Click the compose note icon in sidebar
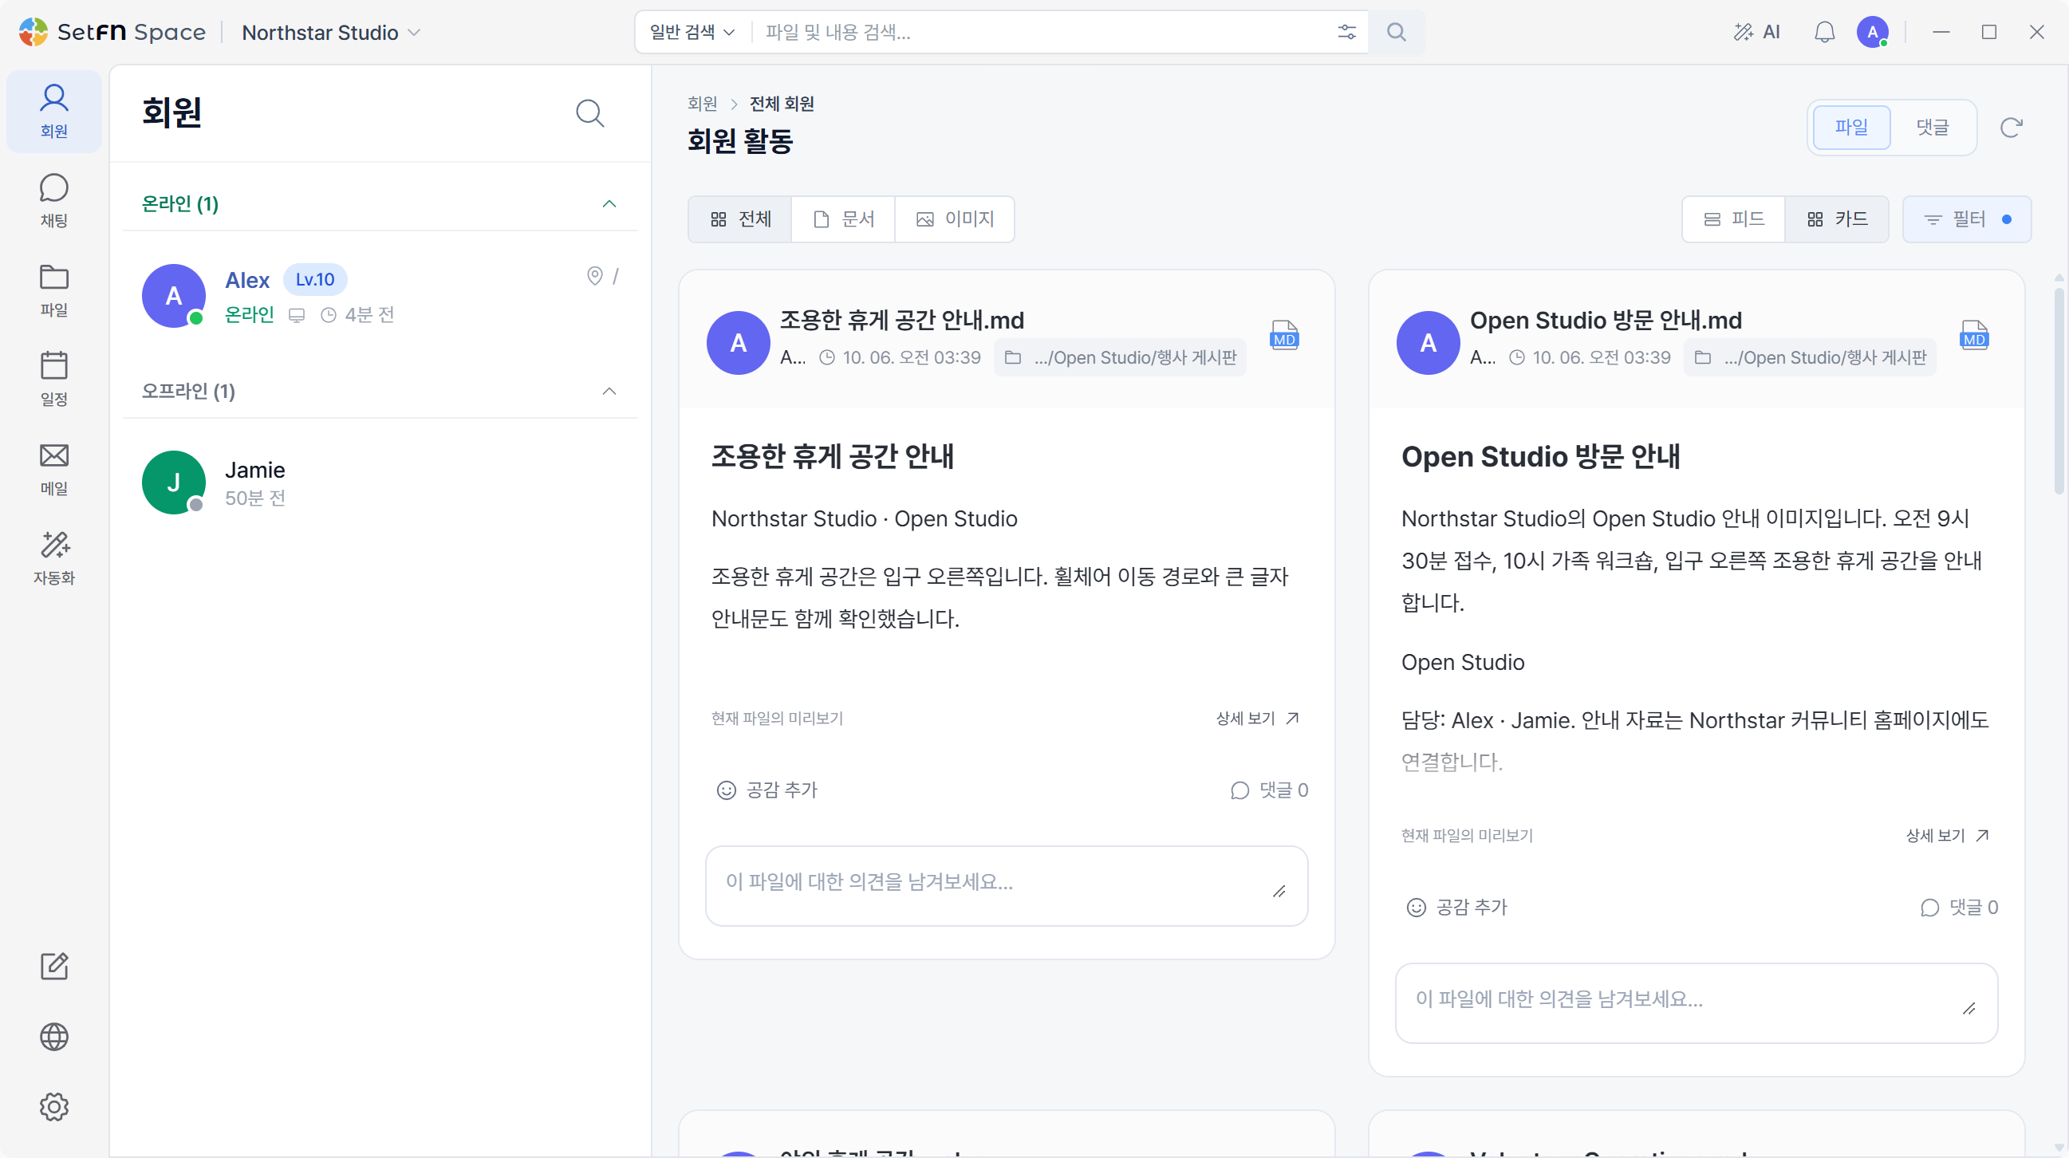Screen dimensions: 2069x1158 click(53, 966)
